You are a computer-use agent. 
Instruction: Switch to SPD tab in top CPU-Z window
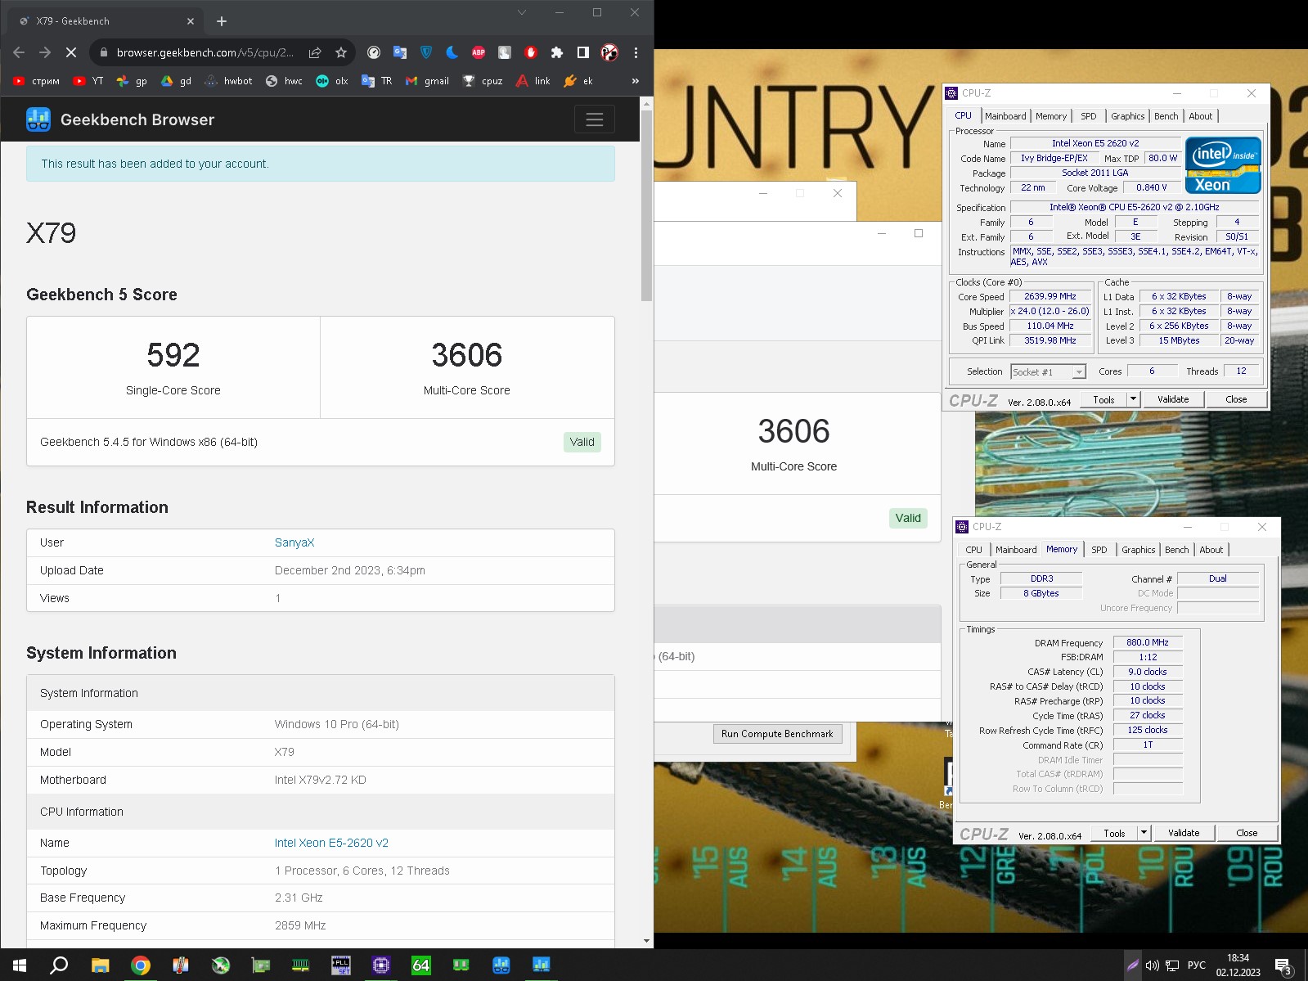(1089, 116)
